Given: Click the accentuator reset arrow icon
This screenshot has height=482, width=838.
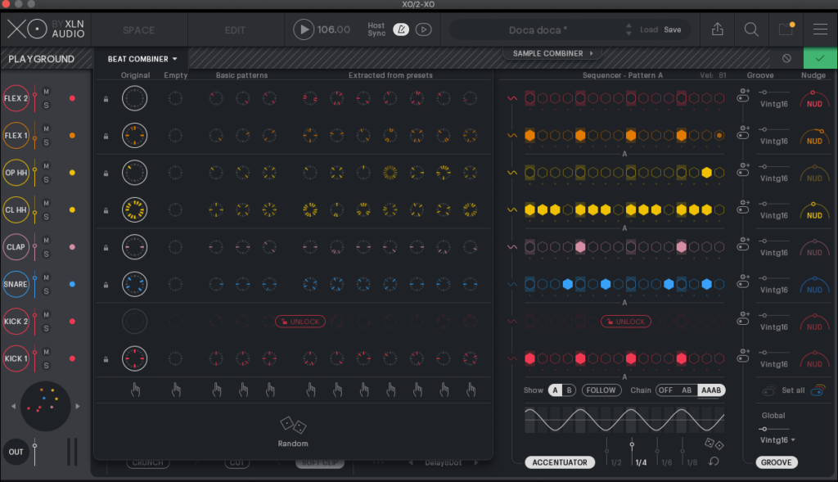Looking at the screenshot, I should [714, 462].
